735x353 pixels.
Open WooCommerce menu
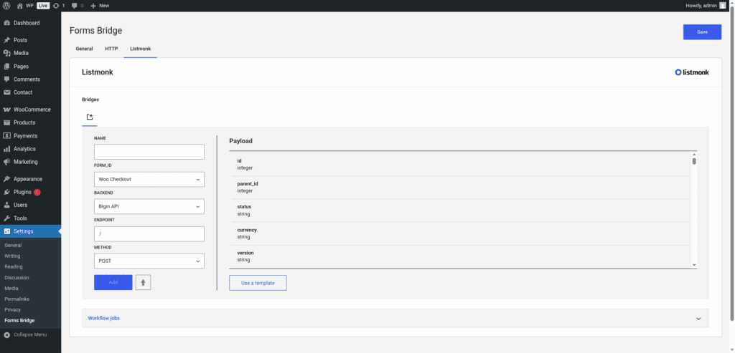click(30, 110)
